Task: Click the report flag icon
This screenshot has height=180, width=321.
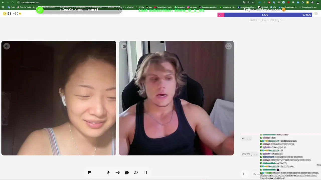Action: pyautogui.click(x=90, y=172)
